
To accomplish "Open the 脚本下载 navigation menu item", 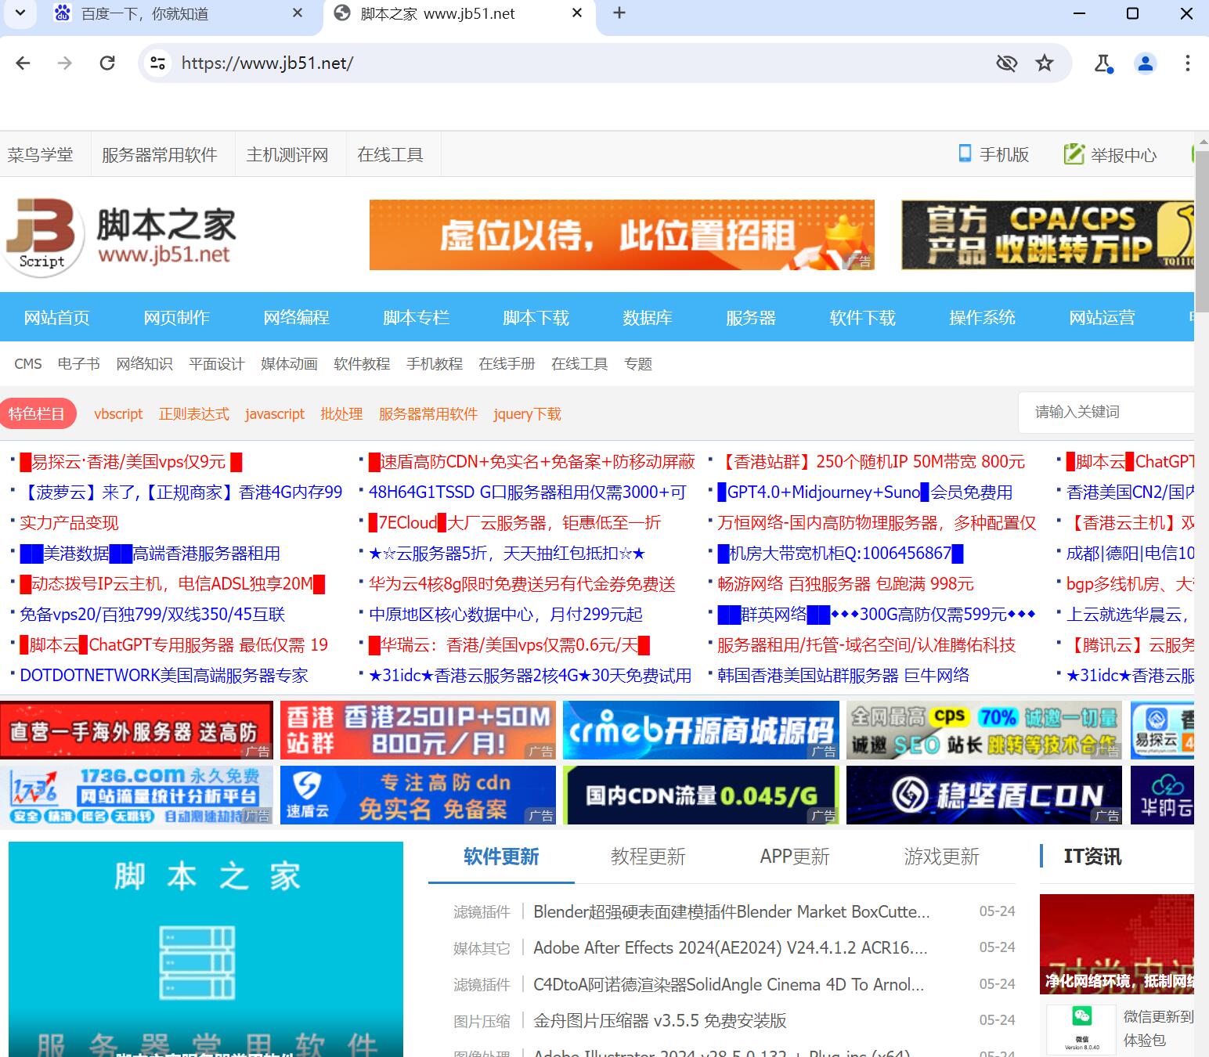I will click(536, 317).
